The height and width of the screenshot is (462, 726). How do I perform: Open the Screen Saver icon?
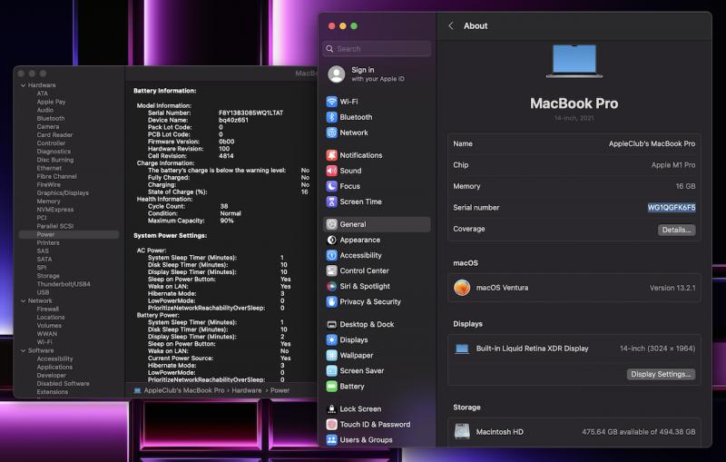pyautogui.click(x=331, y=371)
